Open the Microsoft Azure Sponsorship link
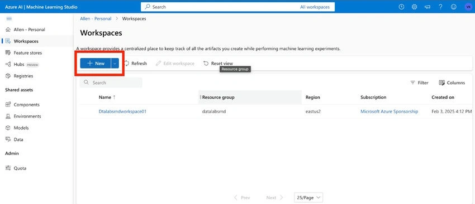Image resolution: width=475 pixels, height=204 pixels. click(x=389, y=111)
